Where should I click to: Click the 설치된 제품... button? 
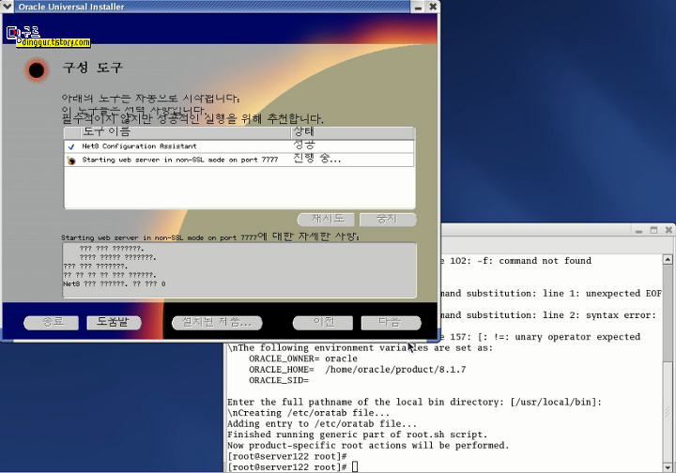(x=217, y=322)
